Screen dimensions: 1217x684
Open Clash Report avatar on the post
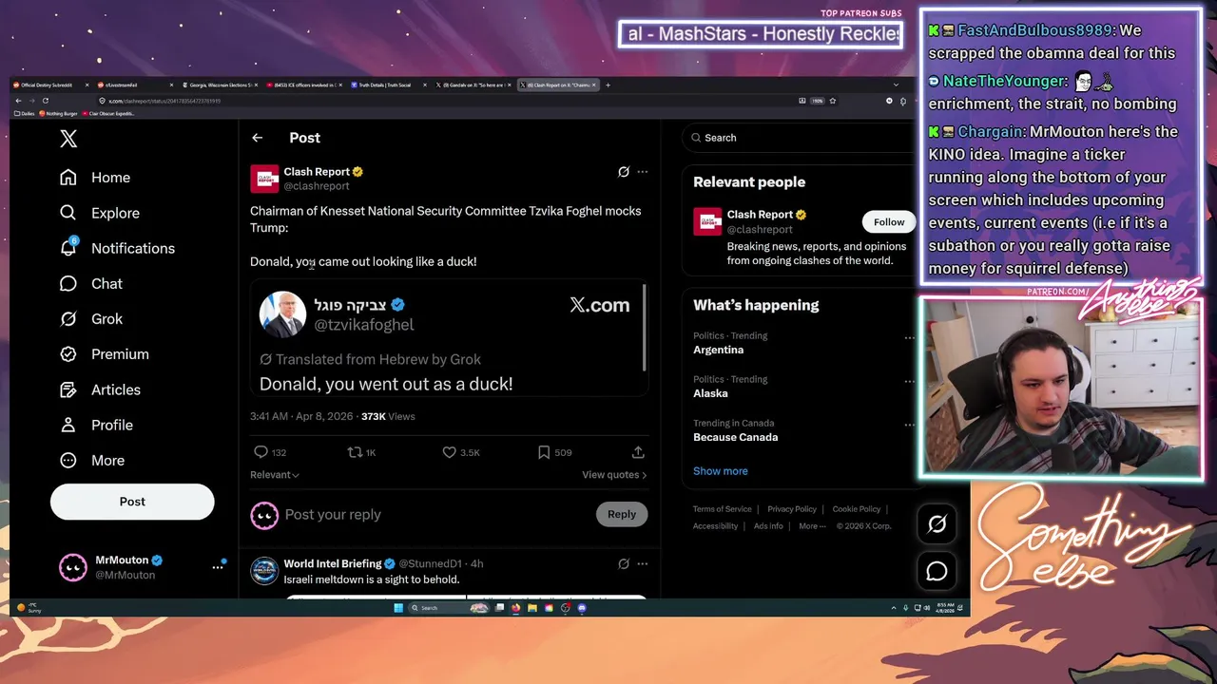click(264, 179)
